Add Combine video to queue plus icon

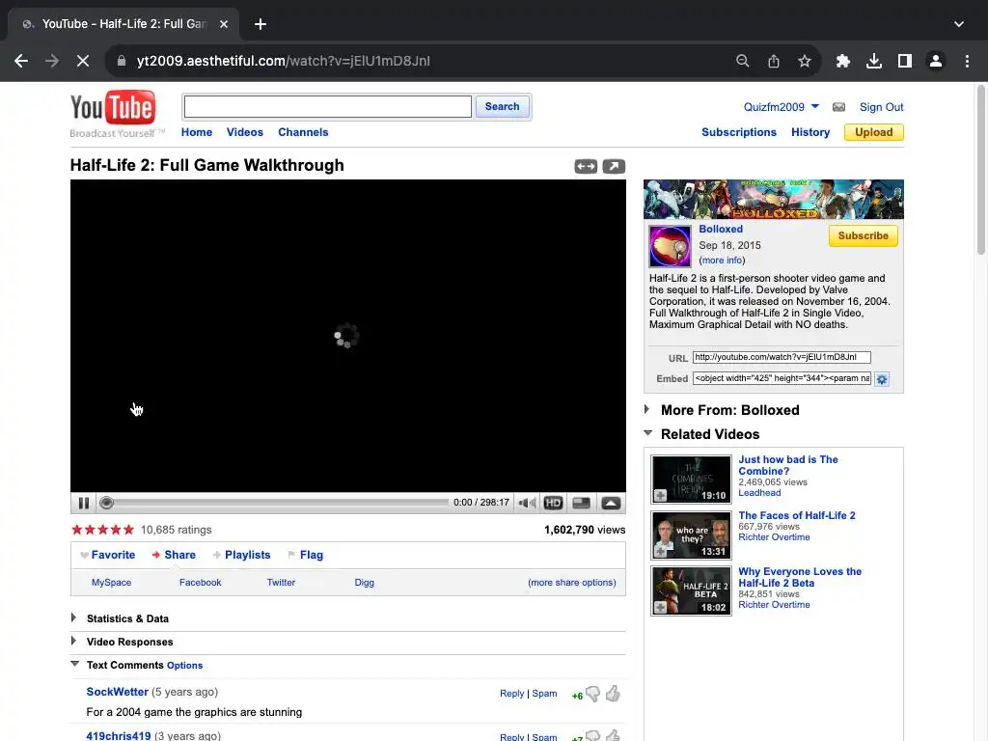pyautogui.click(x=660, y=495)
